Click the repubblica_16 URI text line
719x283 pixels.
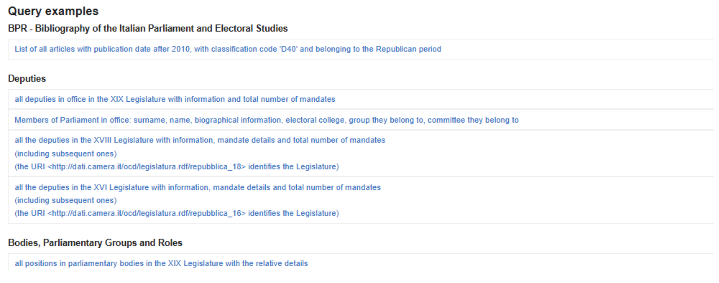[x=177, y=213]
